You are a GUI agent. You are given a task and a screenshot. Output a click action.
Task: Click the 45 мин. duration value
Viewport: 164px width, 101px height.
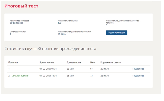pyautogui.click(x=62, y=34)
